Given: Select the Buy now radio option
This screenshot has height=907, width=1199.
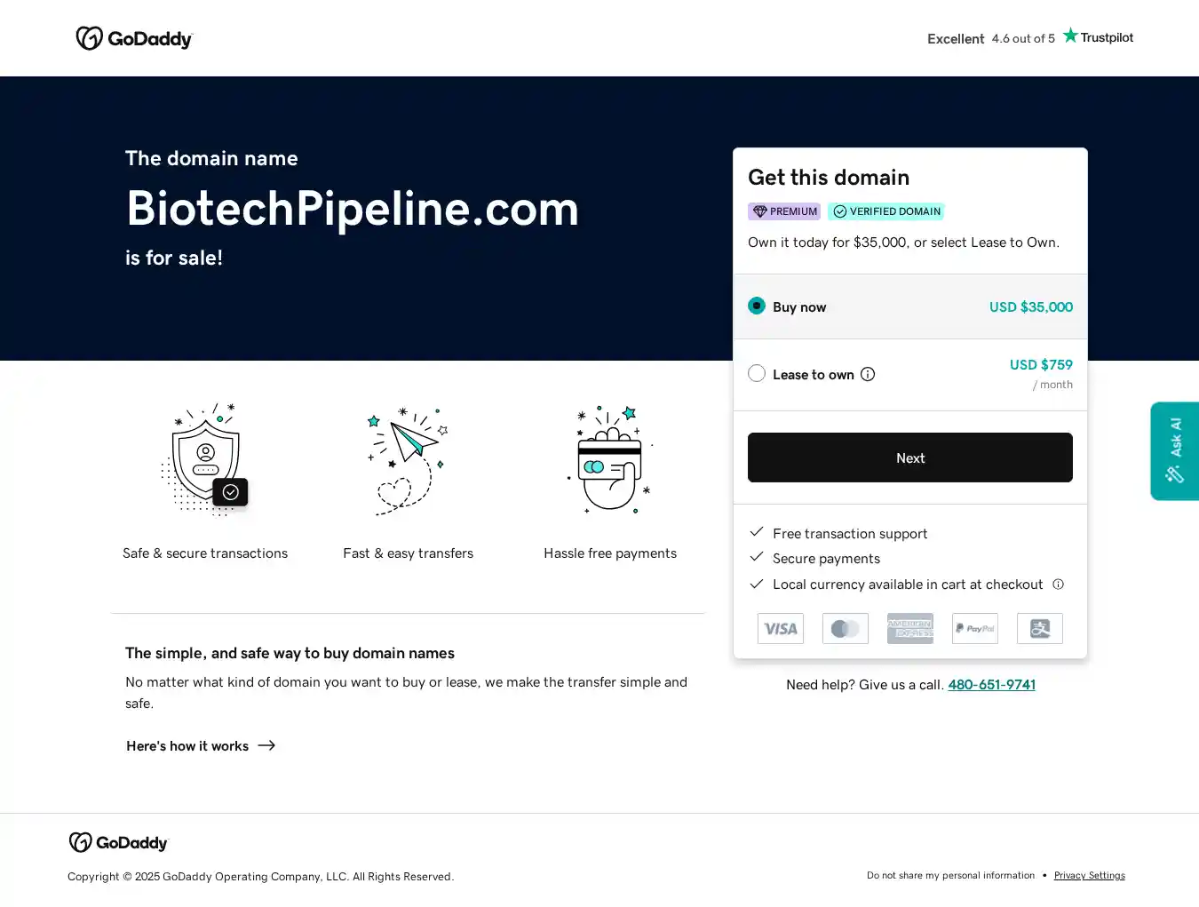Looking at the screenshot, I should coord(757,306).
